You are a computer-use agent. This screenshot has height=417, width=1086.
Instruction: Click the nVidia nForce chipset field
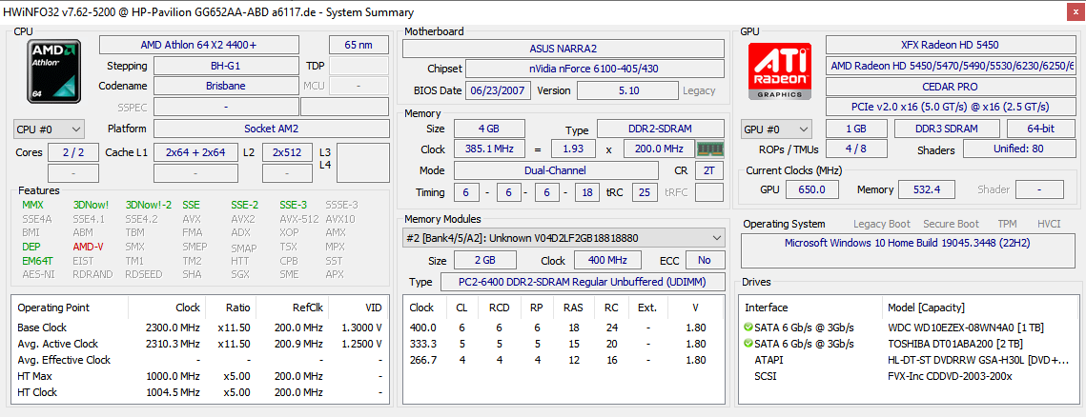(595, 69)
